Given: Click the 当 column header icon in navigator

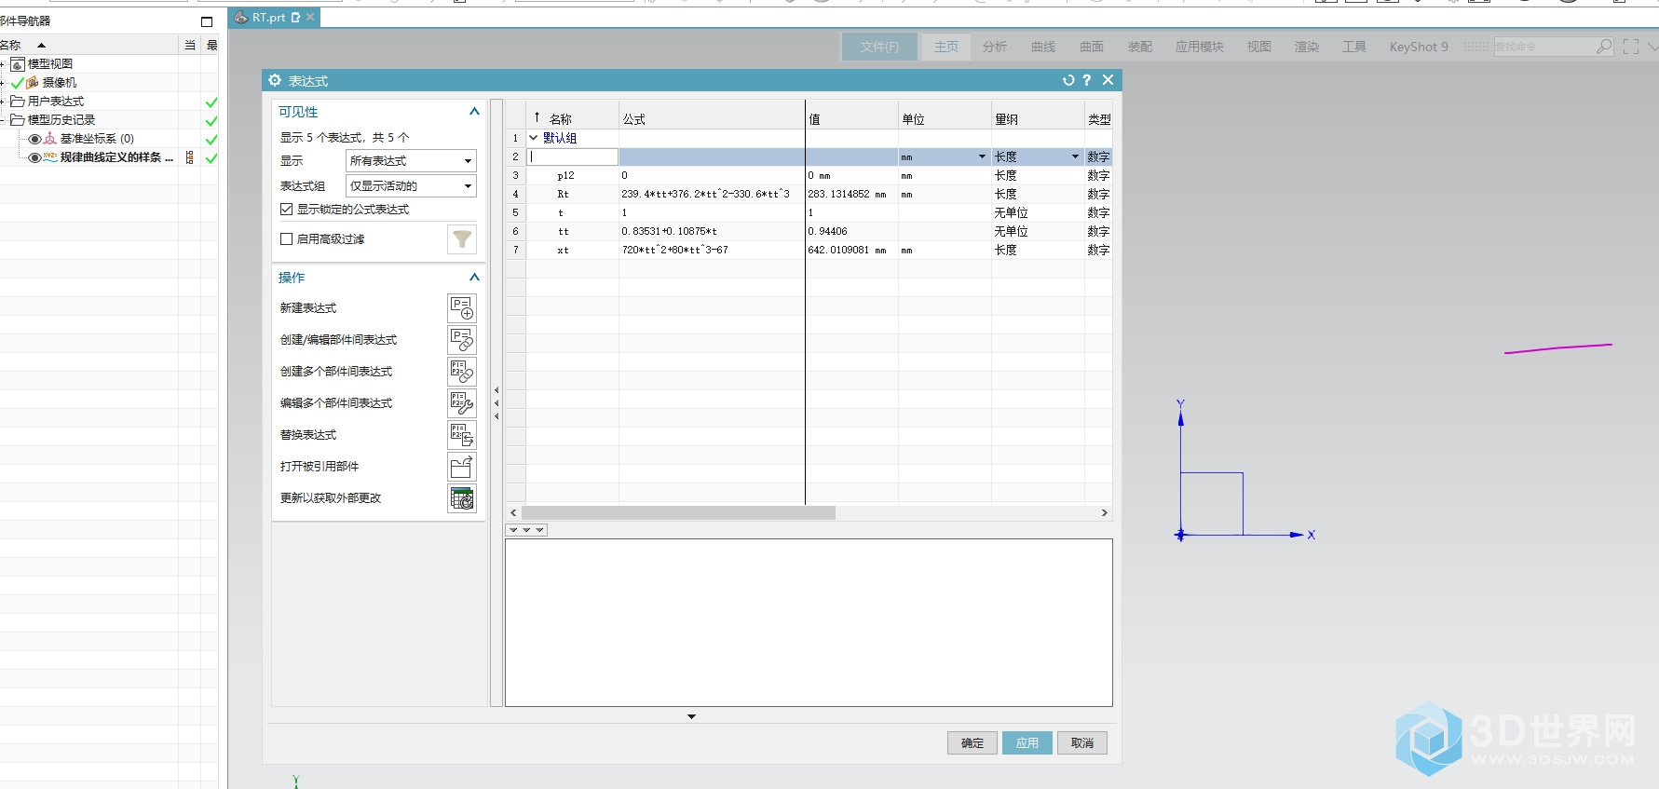Looking at the screenshot, I should coord(190,45).
